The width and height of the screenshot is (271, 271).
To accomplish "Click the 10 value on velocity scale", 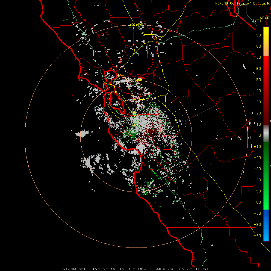I will (259, 124).
